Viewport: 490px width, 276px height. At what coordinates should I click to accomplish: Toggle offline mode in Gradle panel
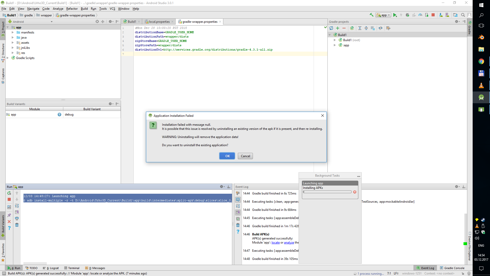point(381,28)
